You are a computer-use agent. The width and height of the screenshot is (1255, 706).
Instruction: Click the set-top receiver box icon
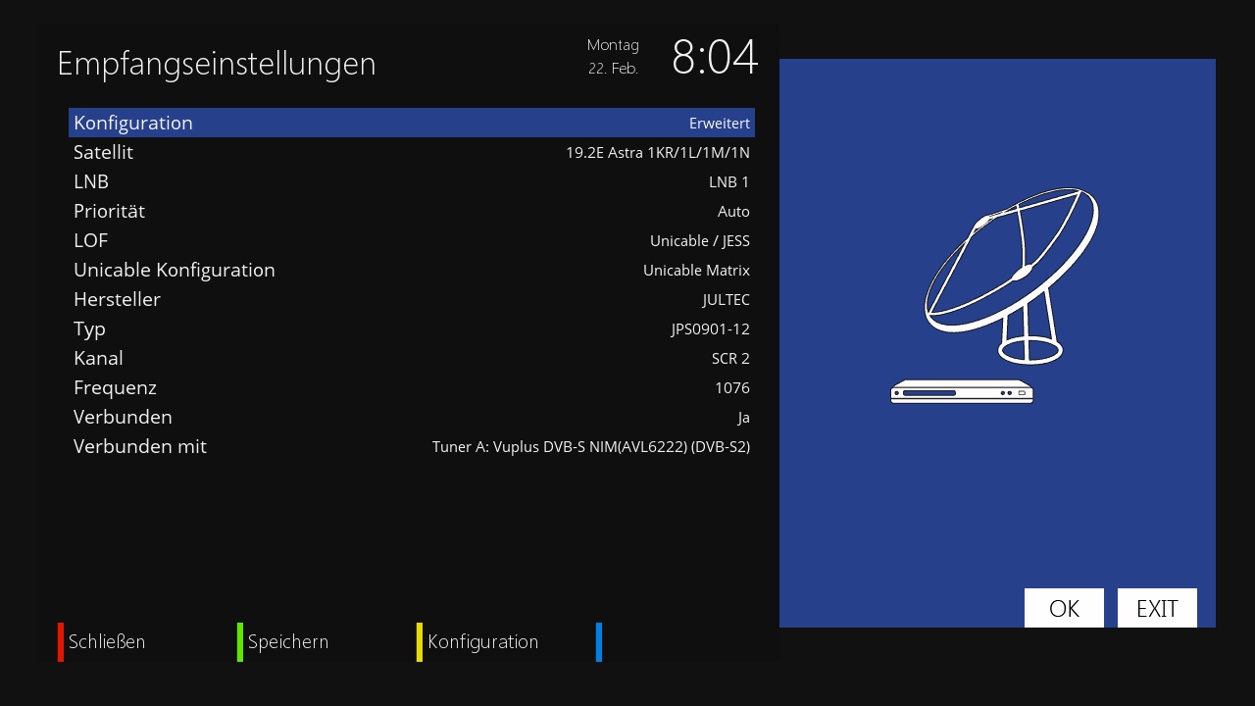962,392
